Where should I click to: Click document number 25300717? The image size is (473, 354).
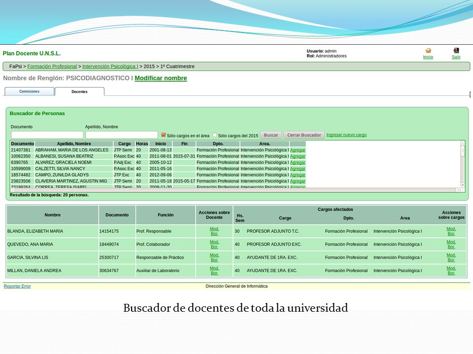pos(109,257)
